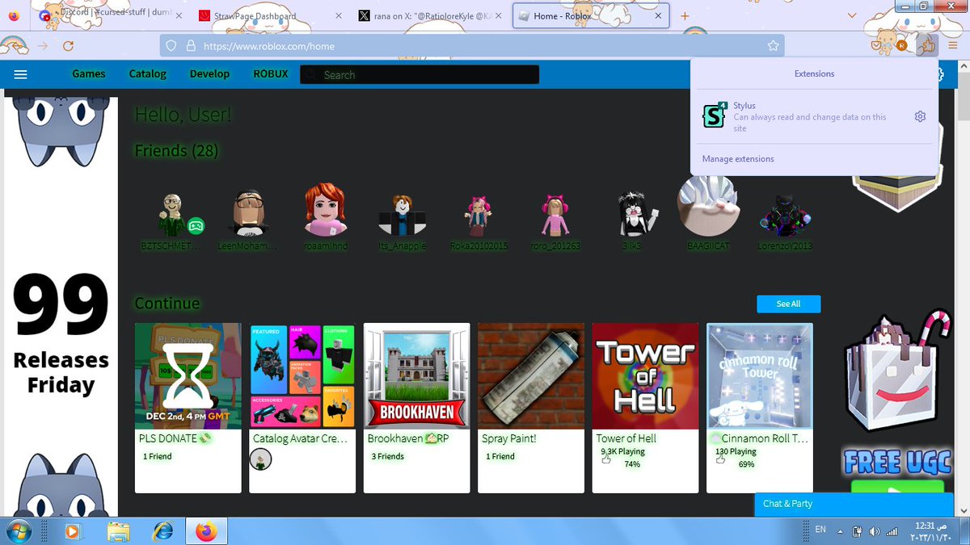Click the Stylus extension icon
Viewport: 970px width, 545px height.
coord(714,115)
